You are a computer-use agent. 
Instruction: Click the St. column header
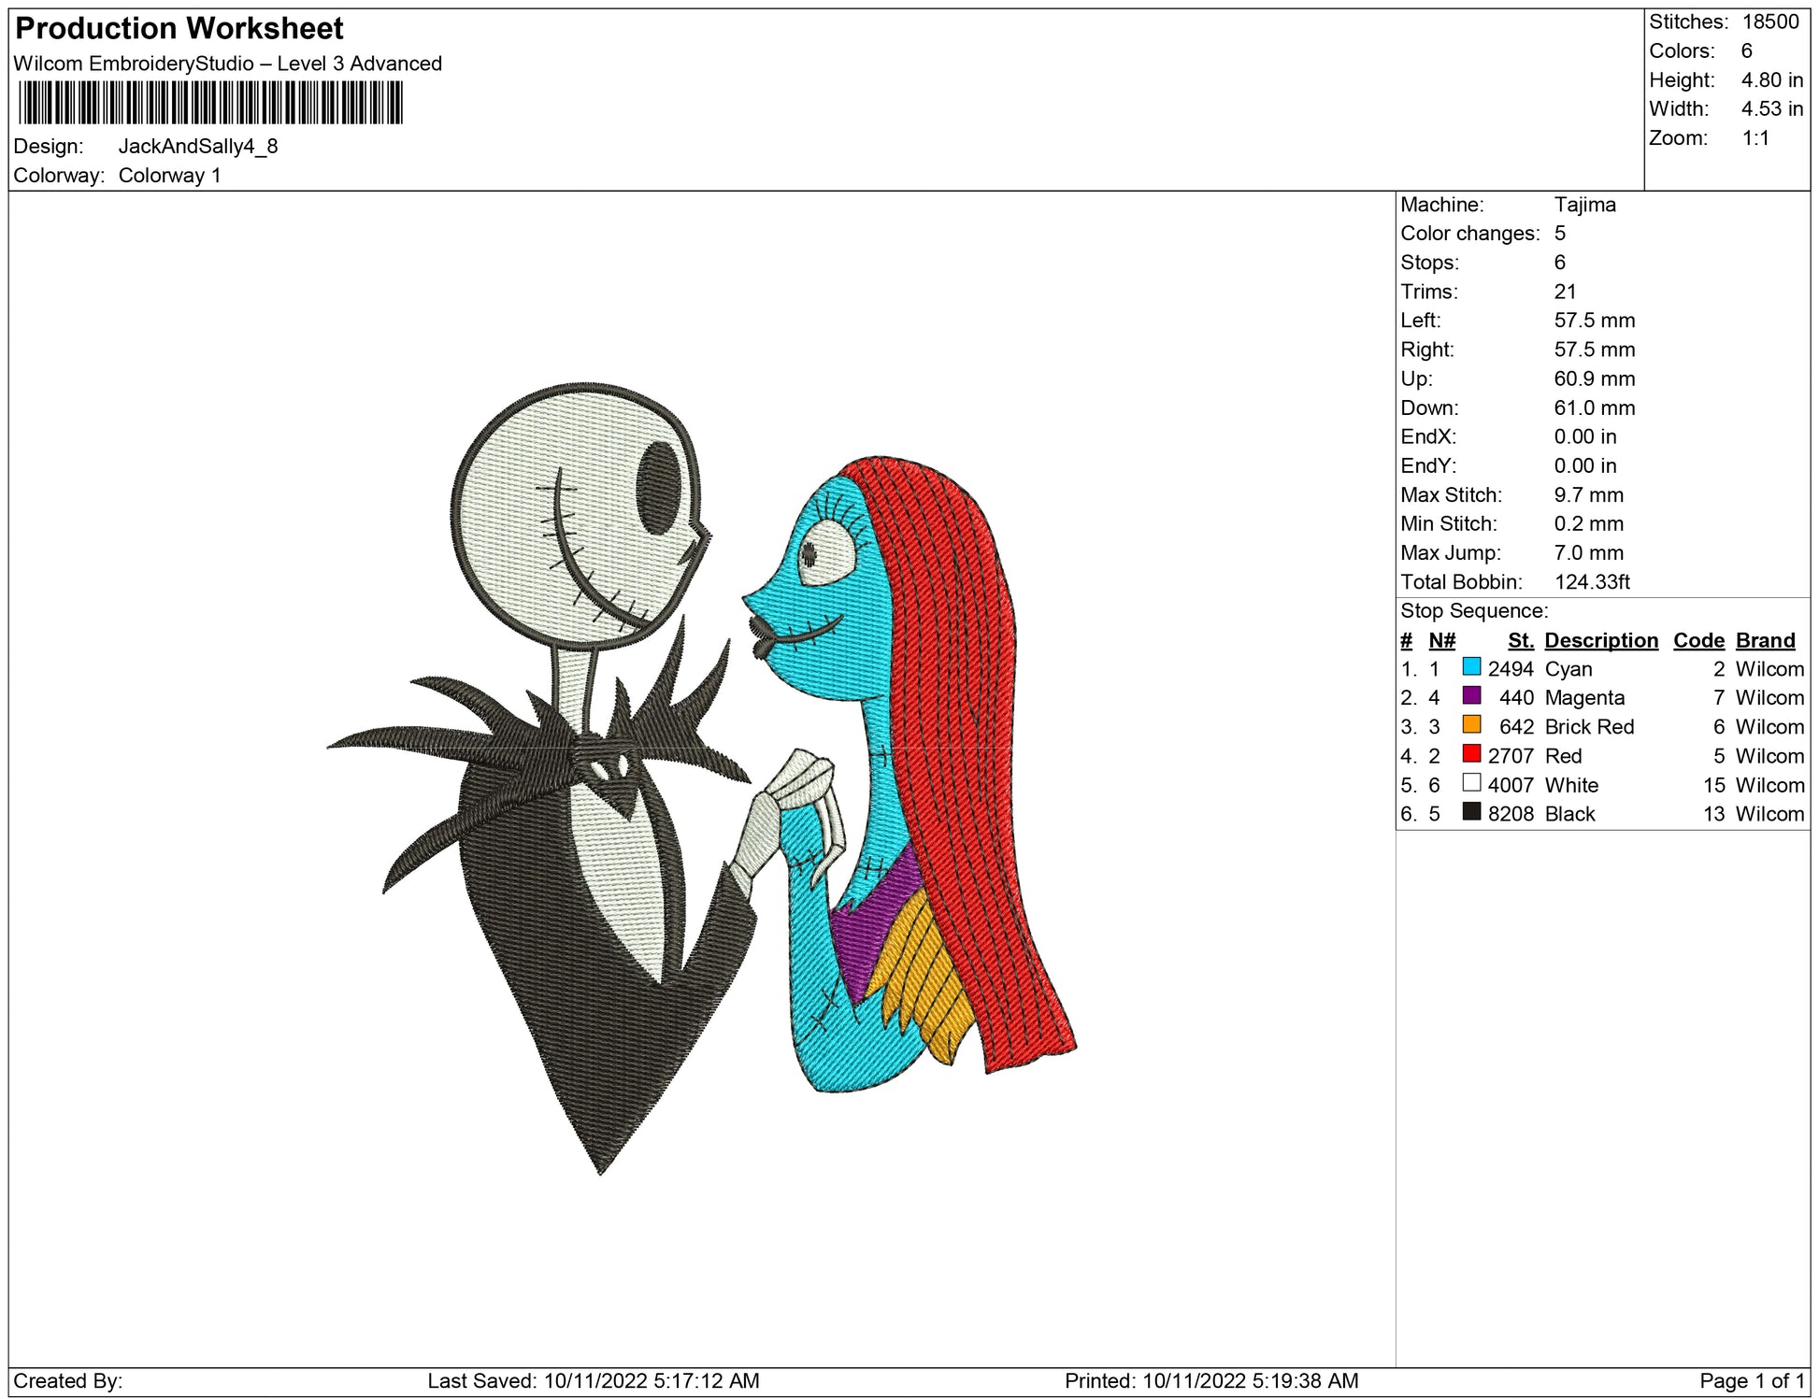1520,640
